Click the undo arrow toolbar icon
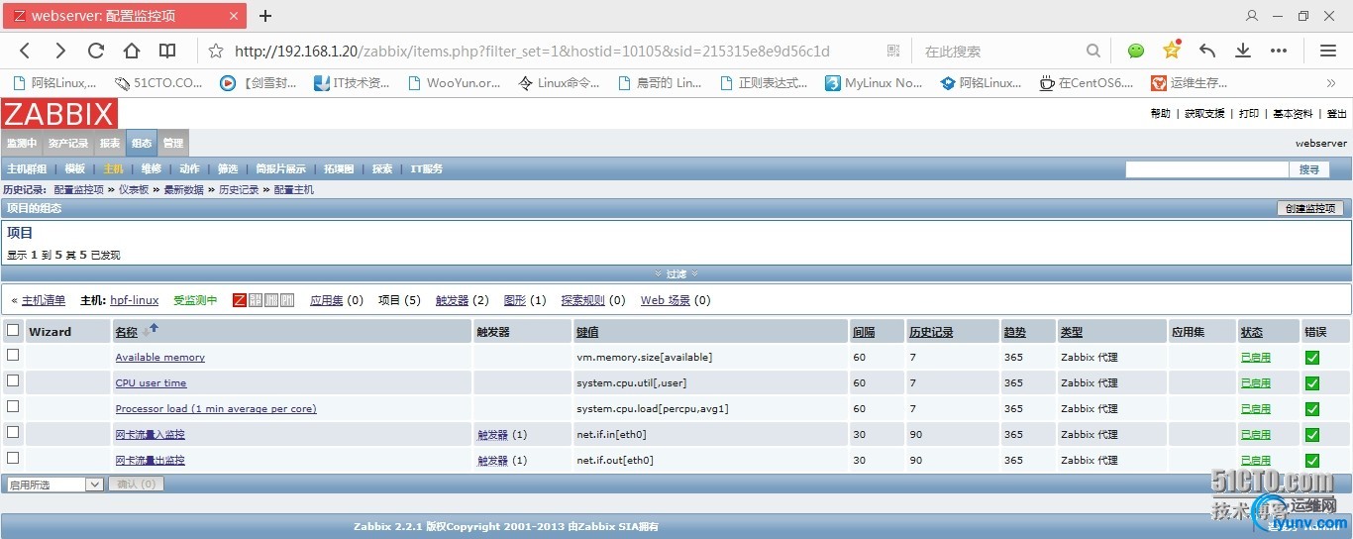Viewport: 1353px width, 539px height. (1207, 51)
